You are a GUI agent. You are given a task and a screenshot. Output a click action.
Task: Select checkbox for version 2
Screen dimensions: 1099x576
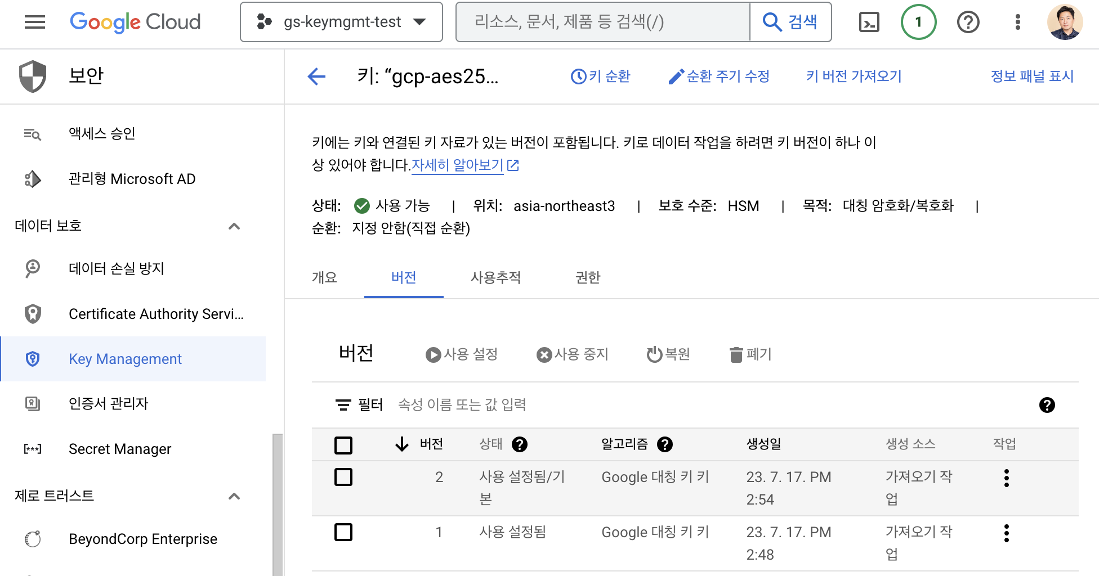tap(343, 477)
